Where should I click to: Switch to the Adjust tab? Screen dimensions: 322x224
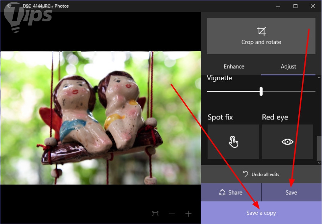tap(288, 66)
